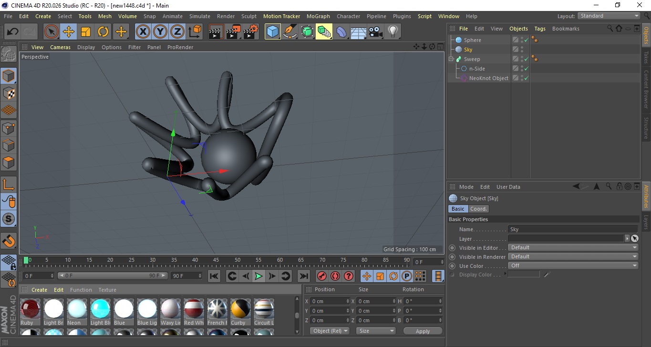Click the Apply button

pyautogui.click(x=423, y=331)
